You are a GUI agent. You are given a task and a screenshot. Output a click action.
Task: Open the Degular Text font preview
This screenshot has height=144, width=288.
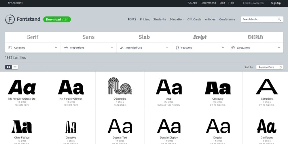[120, 126]
